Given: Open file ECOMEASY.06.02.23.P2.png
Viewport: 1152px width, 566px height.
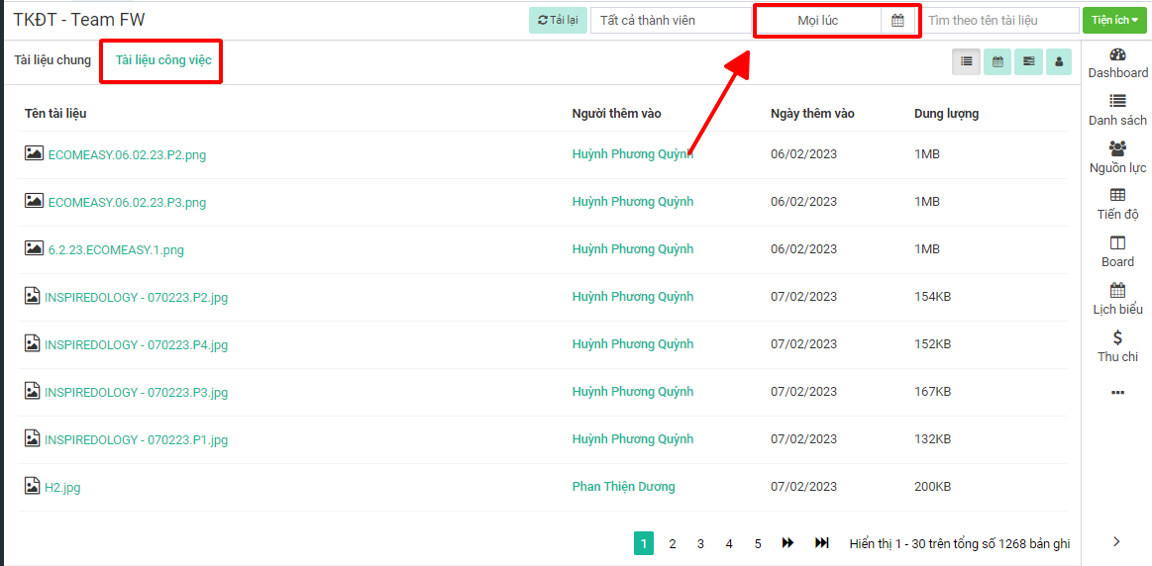Looking at the screenshot, I should [x=127, y=154].
